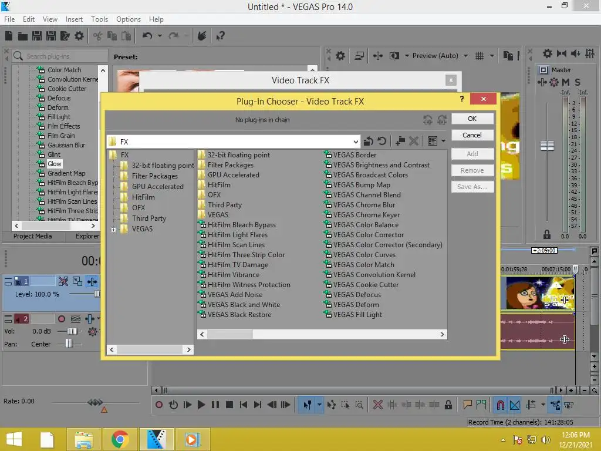
Task: Open the Undo history dropdown arrow
Action: pos(160,36)
